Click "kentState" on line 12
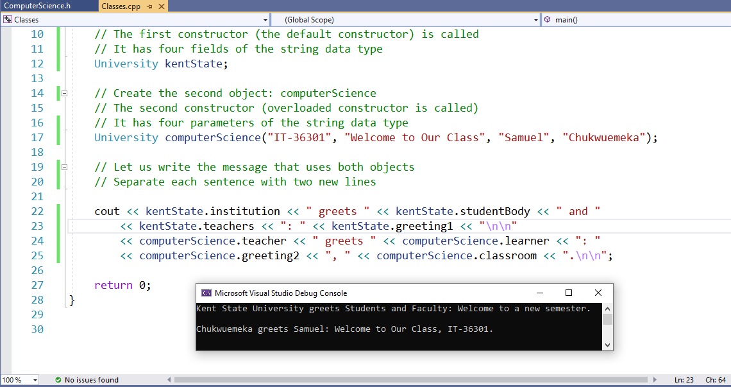This screenshot has width=731, height=387. [x=194, y=64]
